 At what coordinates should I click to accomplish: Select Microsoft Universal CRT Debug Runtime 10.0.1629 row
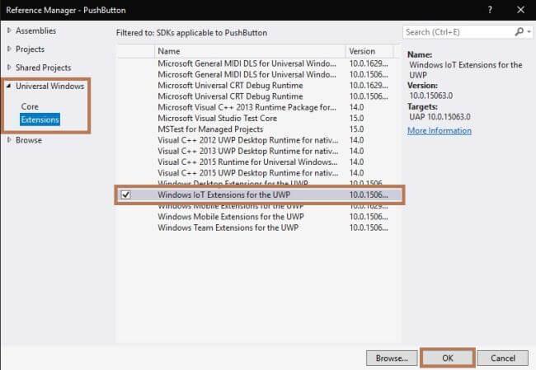258,86
